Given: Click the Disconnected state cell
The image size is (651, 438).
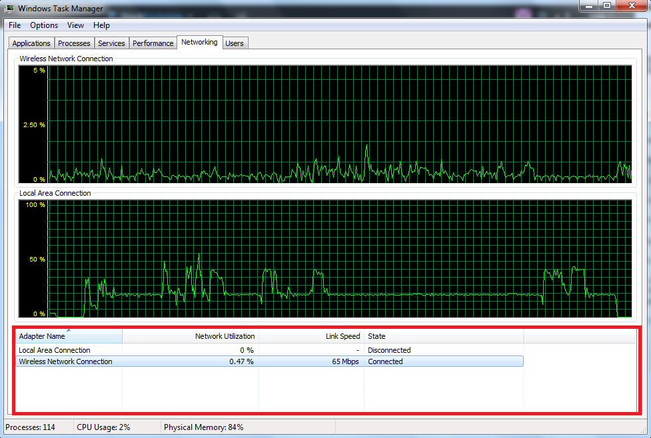Looking at the screenshot, I should [389, 350].
